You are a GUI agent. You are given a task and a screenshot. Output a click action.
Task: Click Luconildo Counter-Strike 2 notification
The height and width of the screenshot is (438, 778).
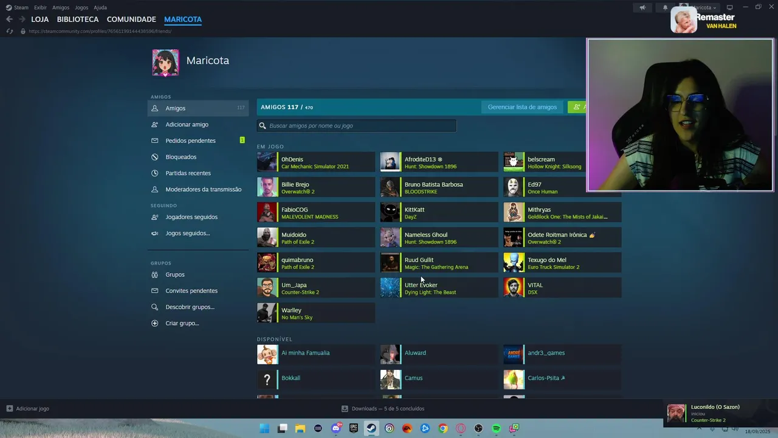[x=719, y=413]
